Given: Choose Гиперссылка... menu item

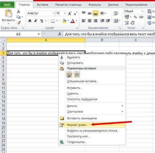Looking at the screenshot, I should click(92, 142).
